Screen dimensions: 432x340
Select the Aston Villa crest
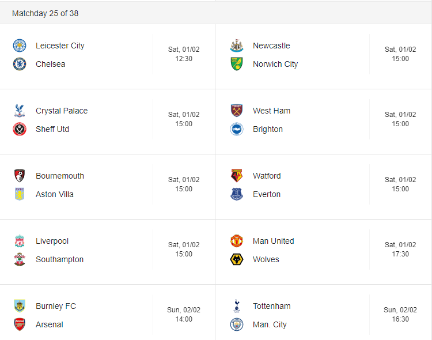20,194
